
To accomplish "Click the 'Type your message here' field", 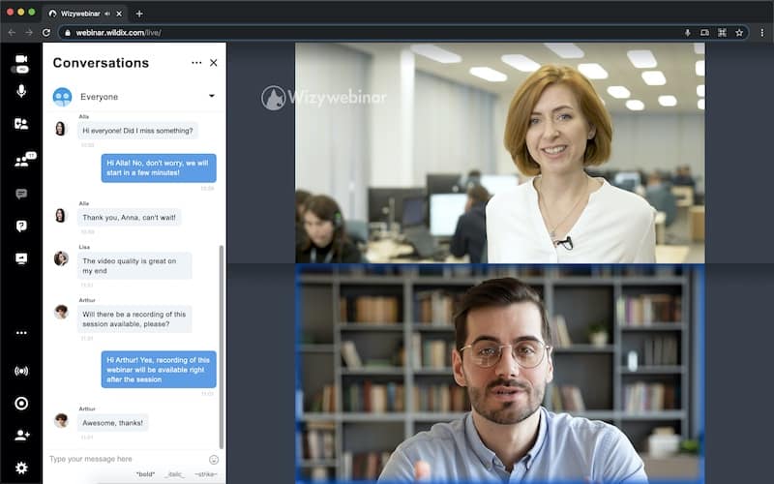I will (x=126, y=459).
